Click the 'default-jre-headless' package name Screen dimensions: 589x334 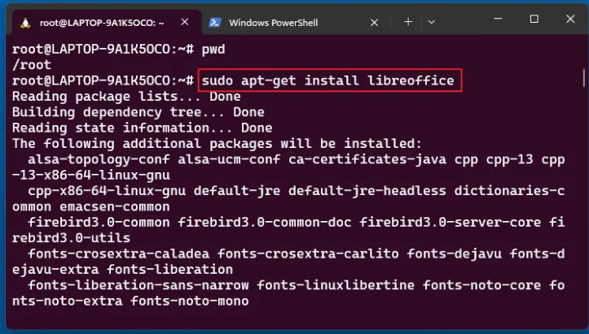367,191
